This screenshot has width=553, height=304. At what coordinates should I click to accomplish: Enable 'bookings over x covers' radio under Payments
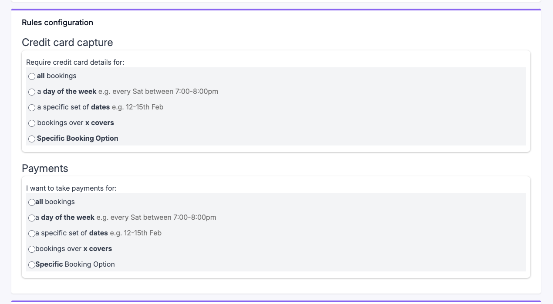pos(32,249)
